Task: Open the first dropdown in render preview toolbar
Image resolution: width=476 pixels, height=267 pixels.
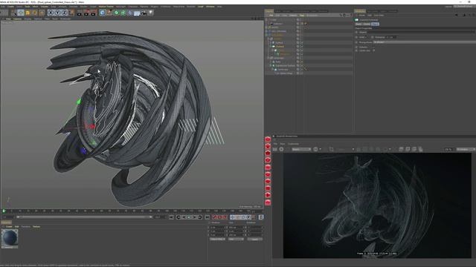Action: coord(301,149)
